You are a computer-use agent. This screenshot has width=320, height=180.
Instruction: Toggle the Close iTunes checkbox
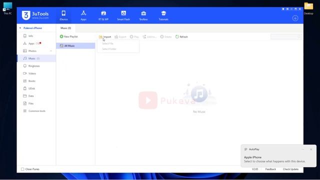22,169
